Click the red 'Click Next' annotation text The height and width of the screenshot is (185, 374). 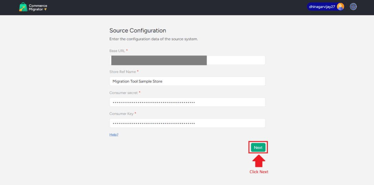point(259,172)
